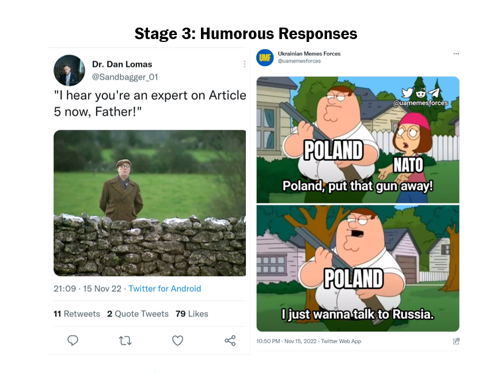
Task: Open three-dot menu on Dan Lomas tweet
Action: [x=244, y=64]
